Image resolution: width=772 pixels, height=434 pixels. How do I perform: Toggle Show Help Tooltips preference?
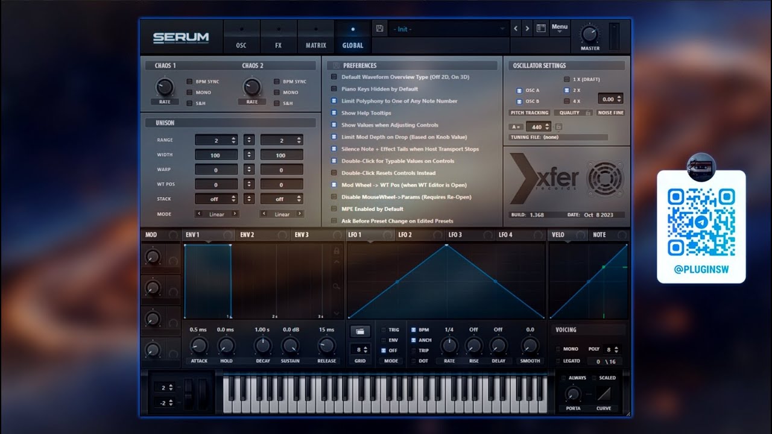click(x=334, y=113)
